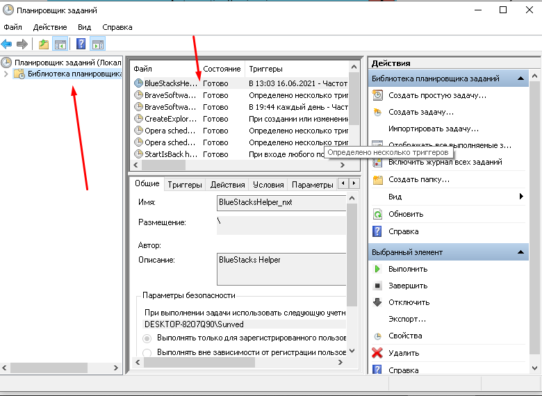The width and height of the screenshot is (542, 396).
Task: Switch to the Действия tab
Action: tap(227, 185)
